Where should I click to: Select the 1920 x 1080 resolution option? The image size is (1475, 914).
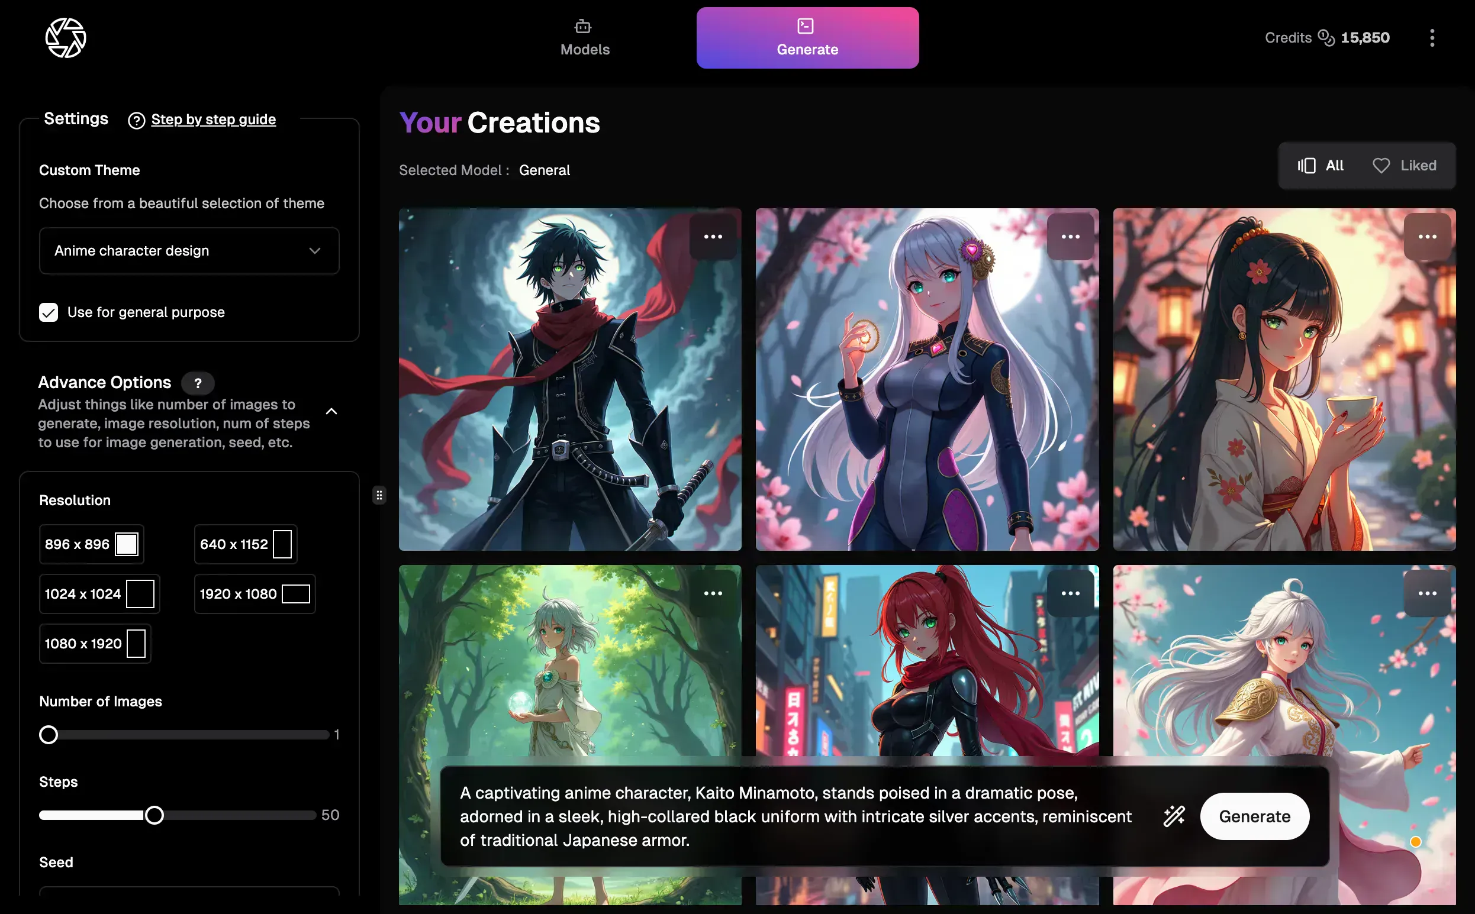click(254, 593)
